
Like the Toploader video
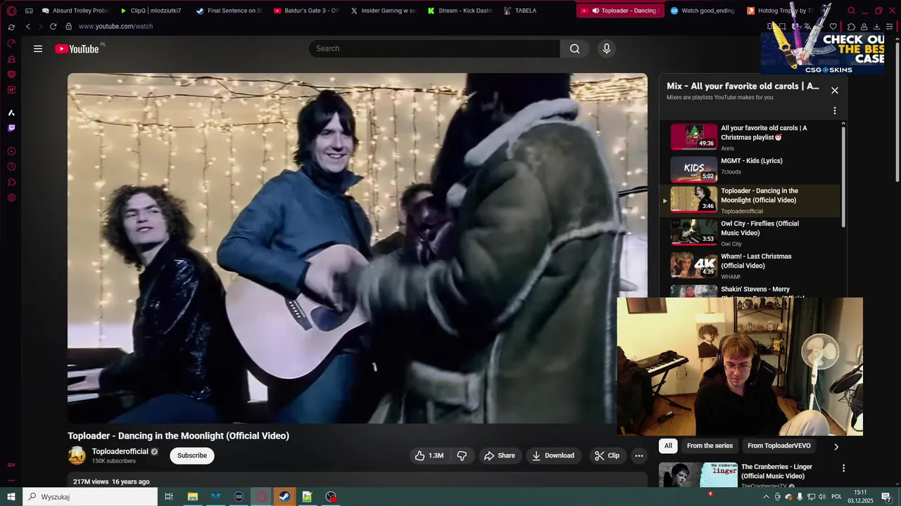[429, 455]
